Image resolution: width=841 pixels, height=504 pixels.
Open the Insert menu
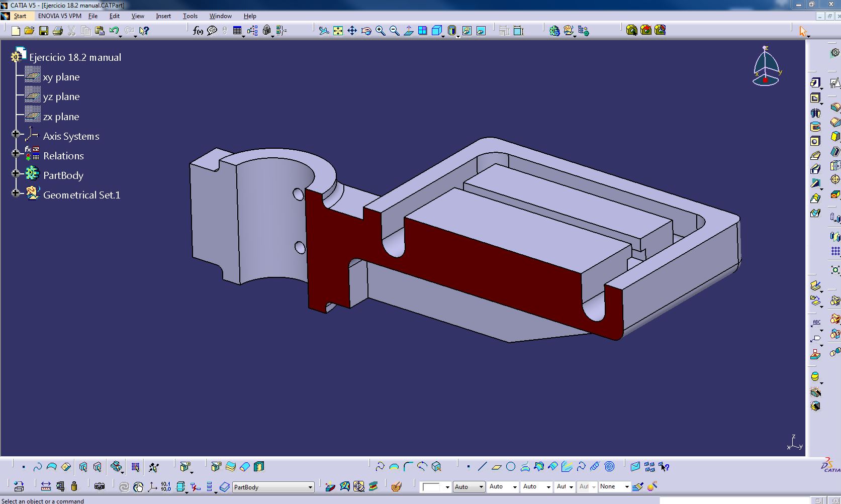(x=163, y=16)
